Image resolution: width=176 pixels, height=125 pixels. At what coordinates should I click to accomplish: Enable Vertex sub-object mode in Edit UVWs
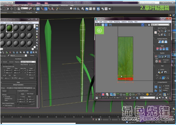97,94
